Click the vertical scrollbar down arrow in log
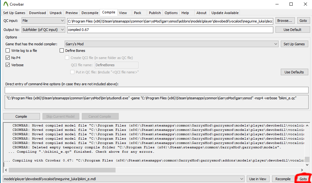 point(307,165)
